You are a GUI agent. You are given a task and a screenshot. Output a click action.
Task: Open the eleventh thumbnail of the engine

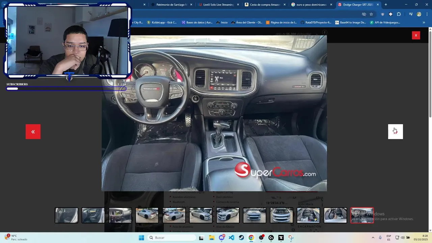pos(335,215)
